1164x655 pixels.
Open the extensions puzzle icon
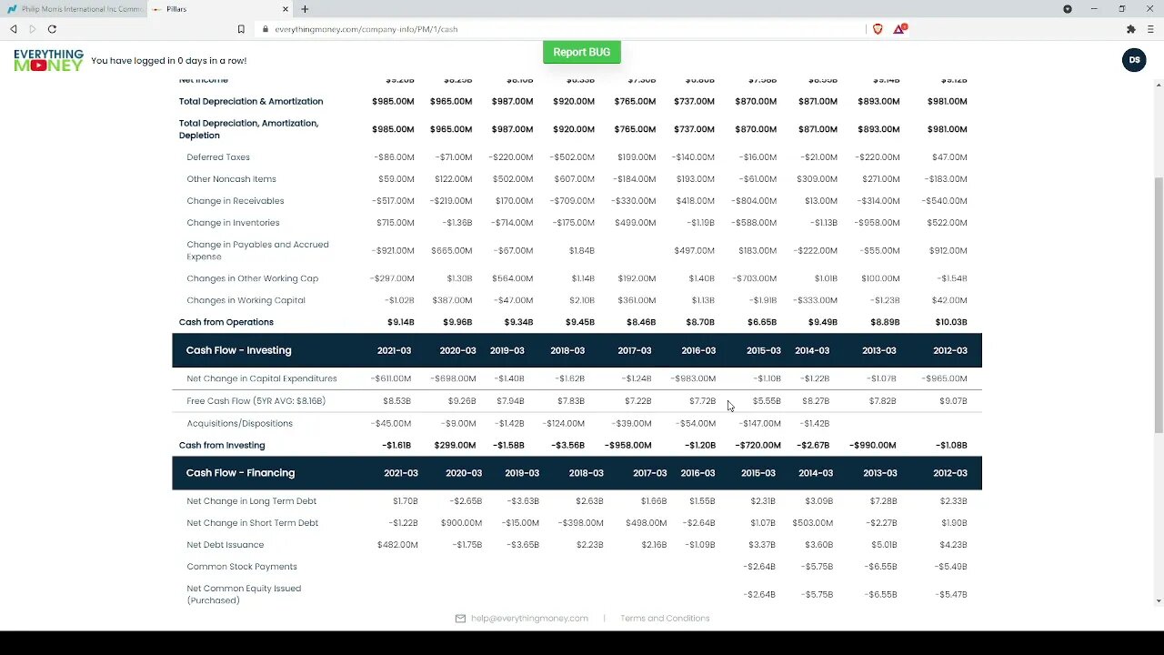(1131, 29)
